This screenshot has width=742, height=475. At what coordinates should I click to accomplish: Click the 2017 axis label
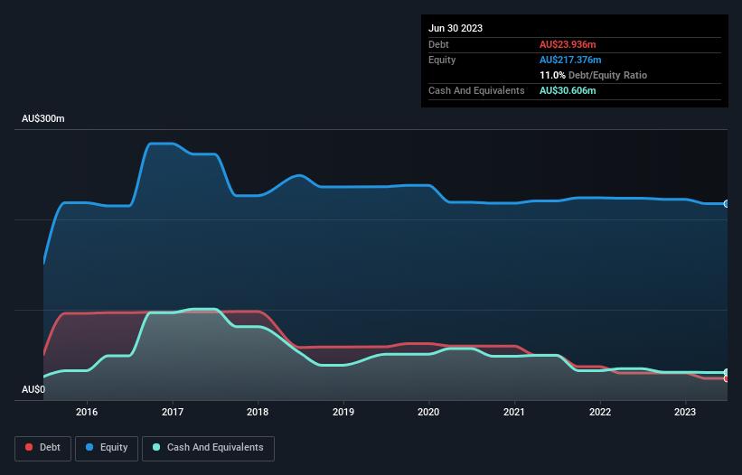click(x=173, y=412)
